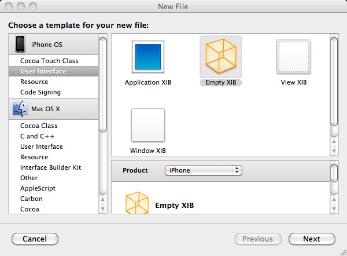Select the Application XIB template icon
This screenshot has width=347, height=256.
tap(148, 57)
